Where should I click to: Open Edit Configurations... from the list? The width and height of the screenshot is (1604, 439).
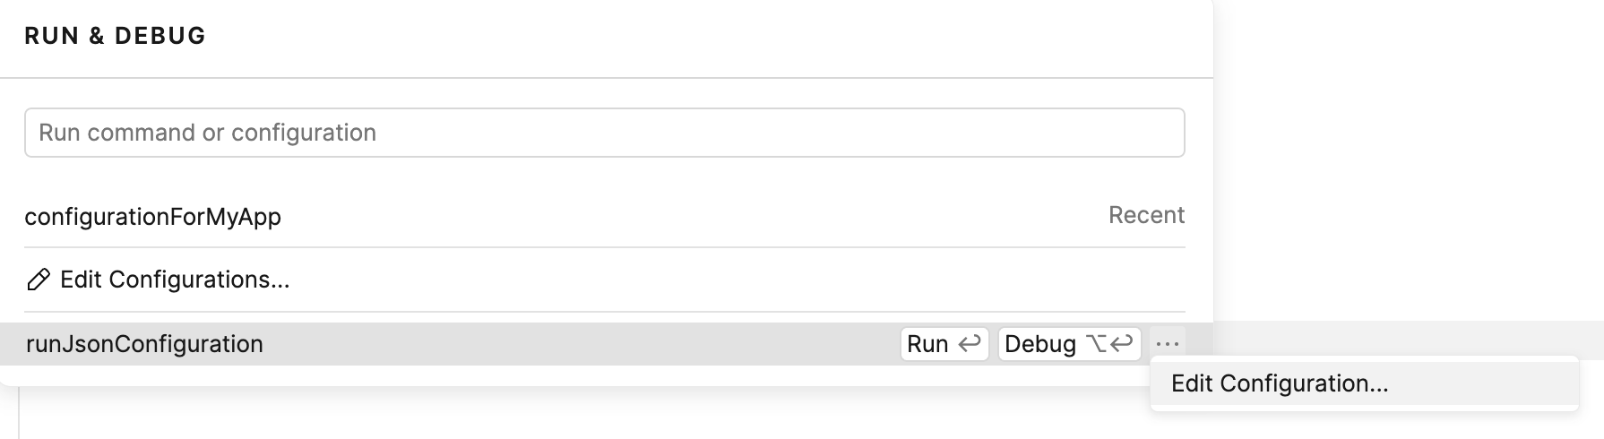coord(175,280)
